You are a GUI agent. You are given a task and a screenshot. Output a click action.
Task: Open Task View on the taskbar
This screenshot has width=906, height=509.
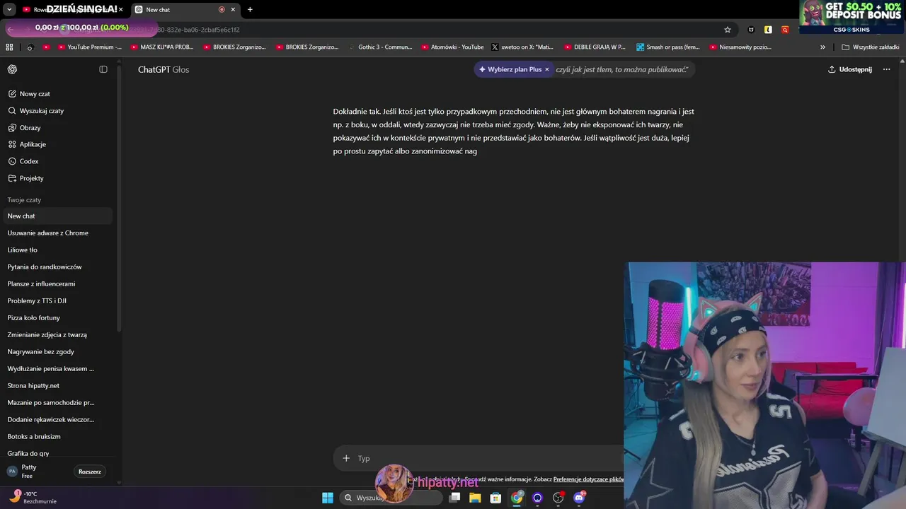tap(455, 498)
